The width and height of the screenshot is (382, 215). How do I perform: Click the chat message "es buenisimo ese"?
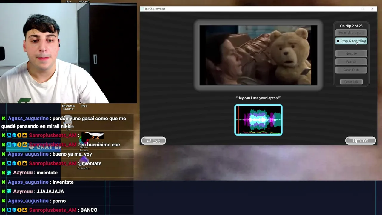[x=100, y=145]
